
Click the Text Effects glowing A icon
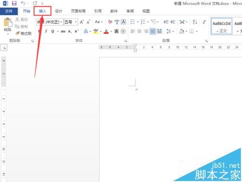click(86, 31)
